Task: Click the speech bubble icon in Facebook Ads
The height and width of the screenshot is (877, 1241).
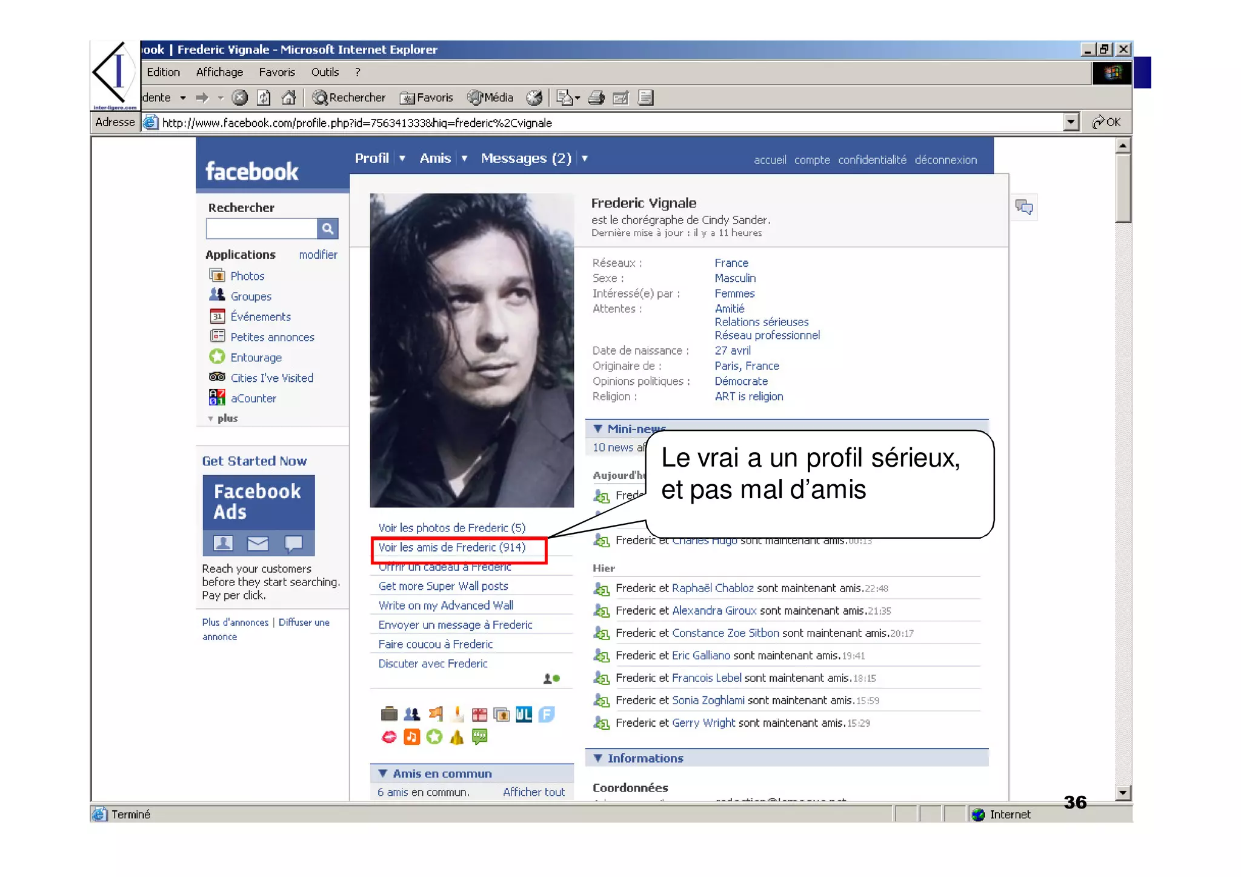Action: click(293, 544)
